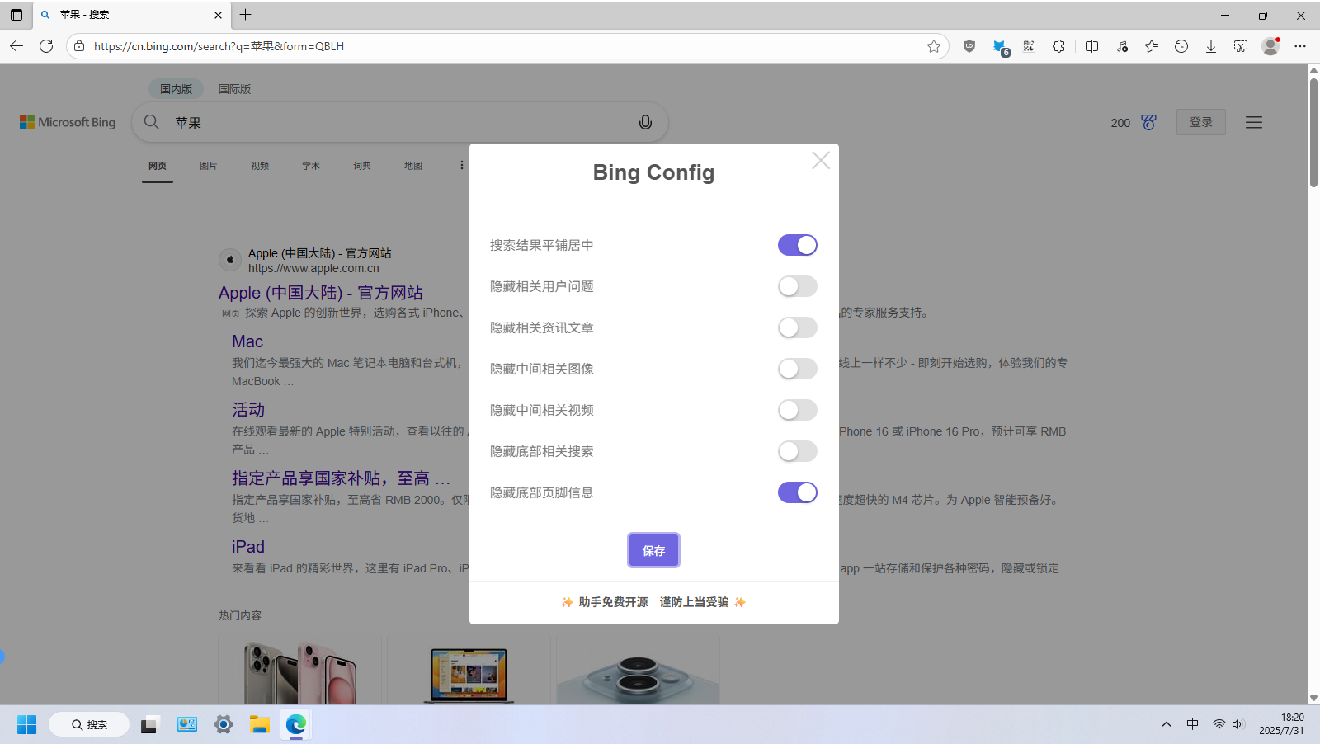Click the 保存 button
1320x744 pixels.
tap(653, 550)
